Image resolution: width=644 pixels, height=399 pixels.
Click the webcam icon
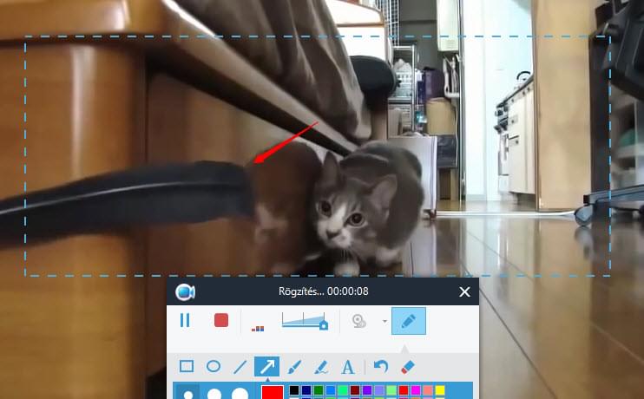359,321
